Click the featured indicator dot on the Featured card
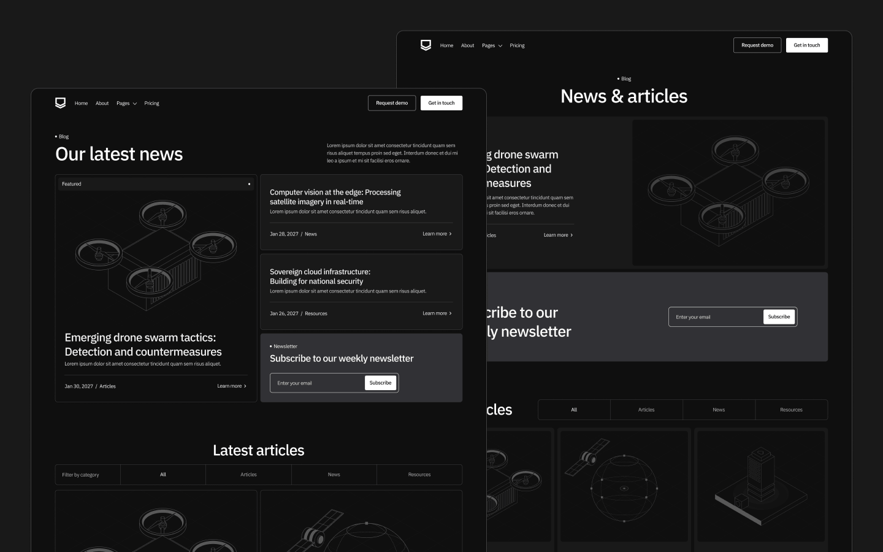The width and height of the screenshot is (883, 552). tap(249, 183)
